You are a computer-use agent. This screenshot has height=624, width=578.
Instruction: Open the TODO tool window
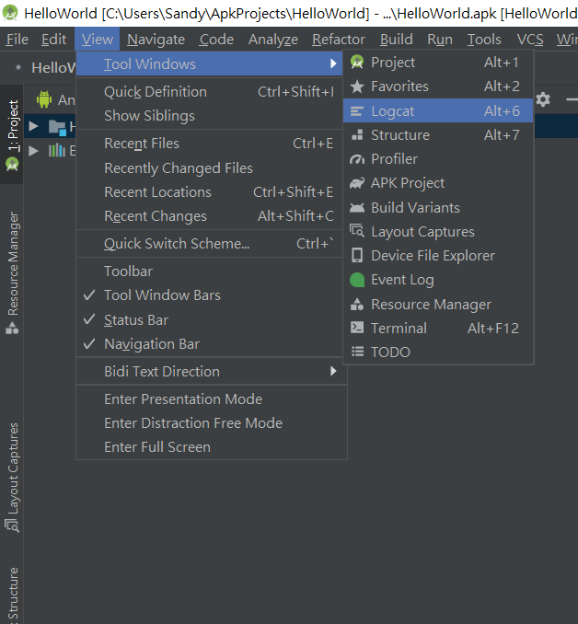pos(438,352)
